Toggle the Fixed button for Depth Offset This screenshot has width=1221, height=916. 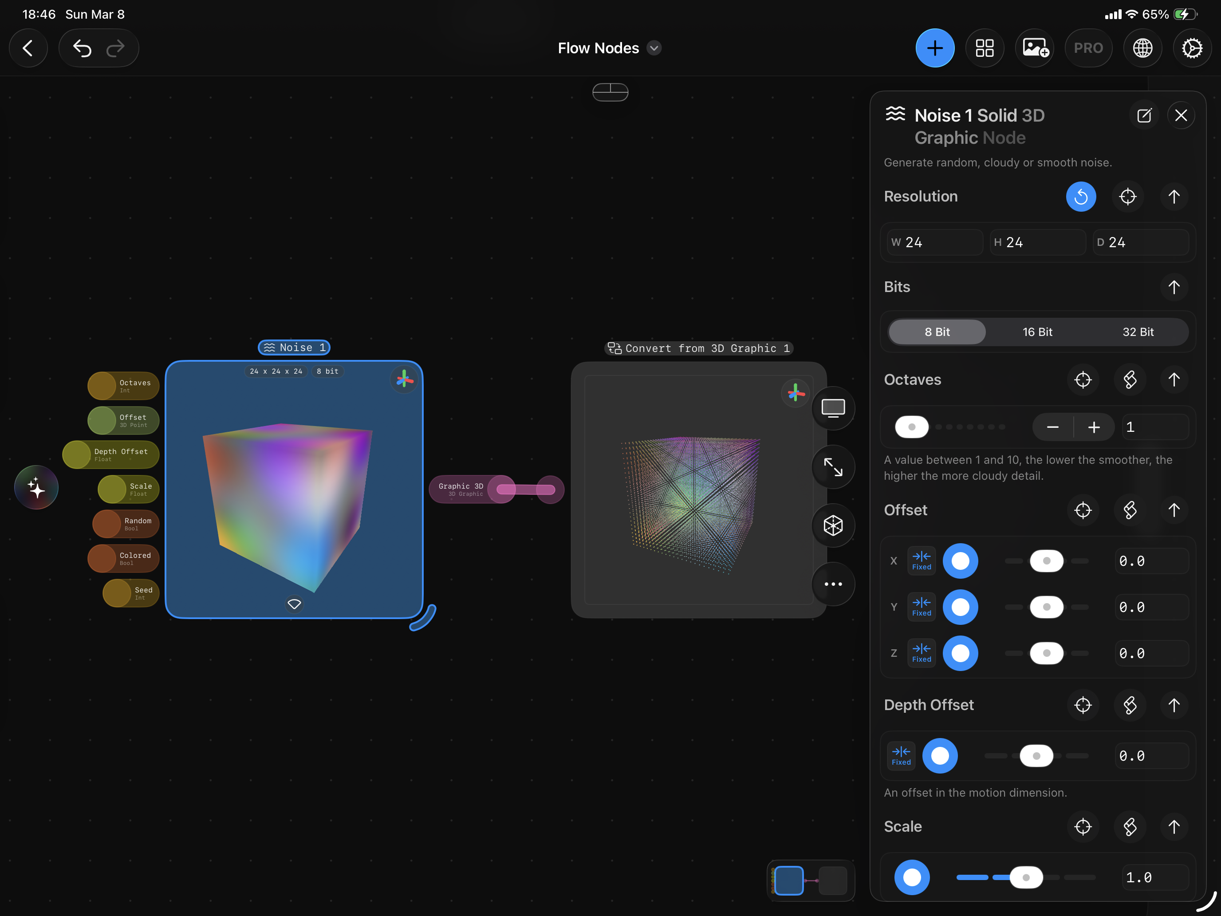click(x=901, y=756)
